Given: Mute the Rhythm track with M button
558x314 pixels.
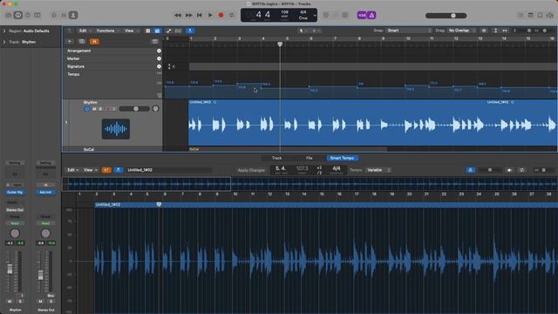Looking at the screenshot, I should [94, 109].
